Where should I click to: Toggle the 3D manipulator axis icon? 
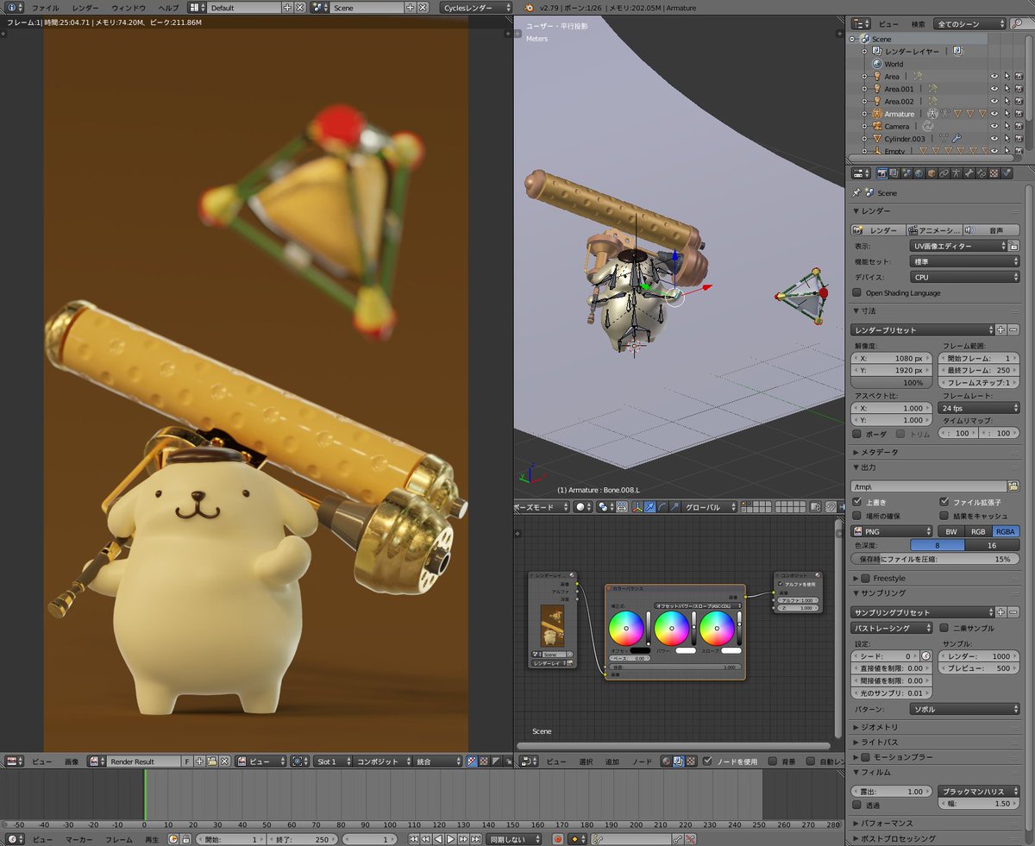pyautogui.click(x=637, y=507)
